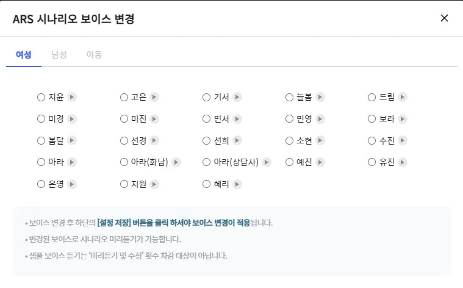Choose the 예진 voice option

(x=290, y=162)
